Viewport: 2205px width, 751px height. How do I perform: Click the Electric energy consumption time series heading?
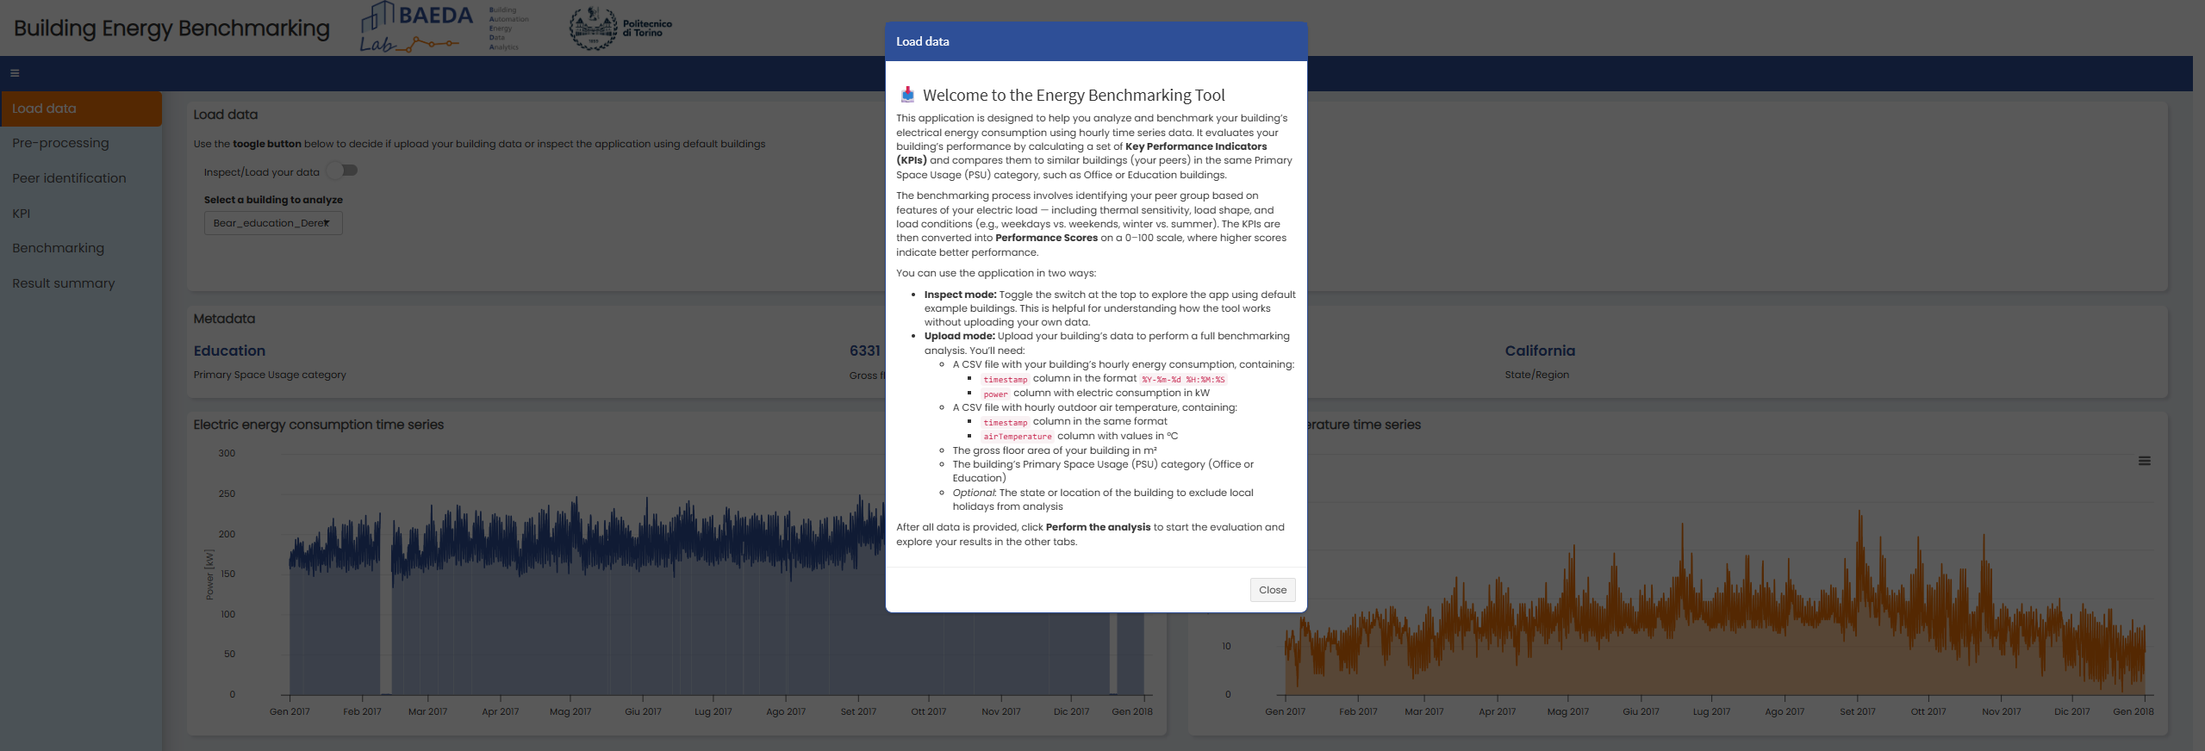[318, 425]
